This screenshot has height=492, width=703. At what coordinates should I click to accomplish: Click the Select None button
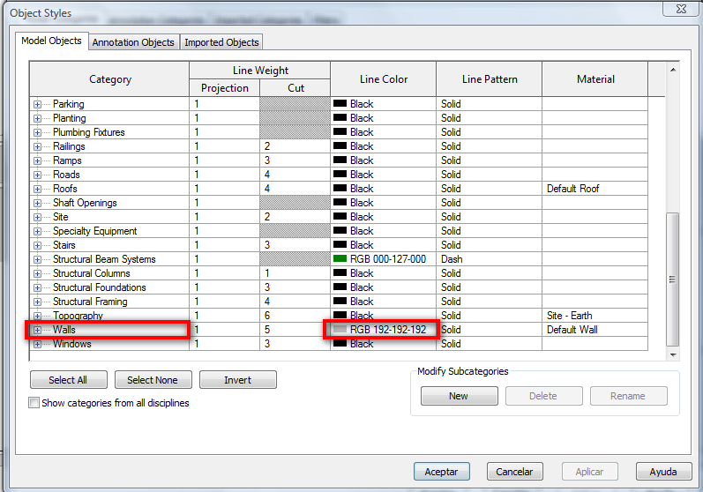(x=153, y=380)
